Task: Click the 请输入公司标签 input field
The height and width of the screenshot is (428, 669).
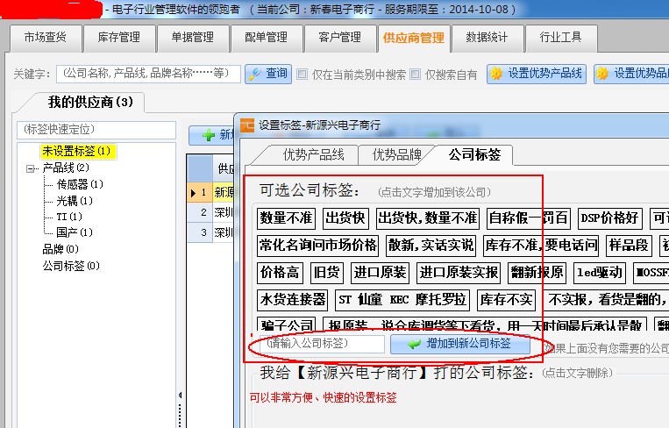Action: tap(321, 344)
